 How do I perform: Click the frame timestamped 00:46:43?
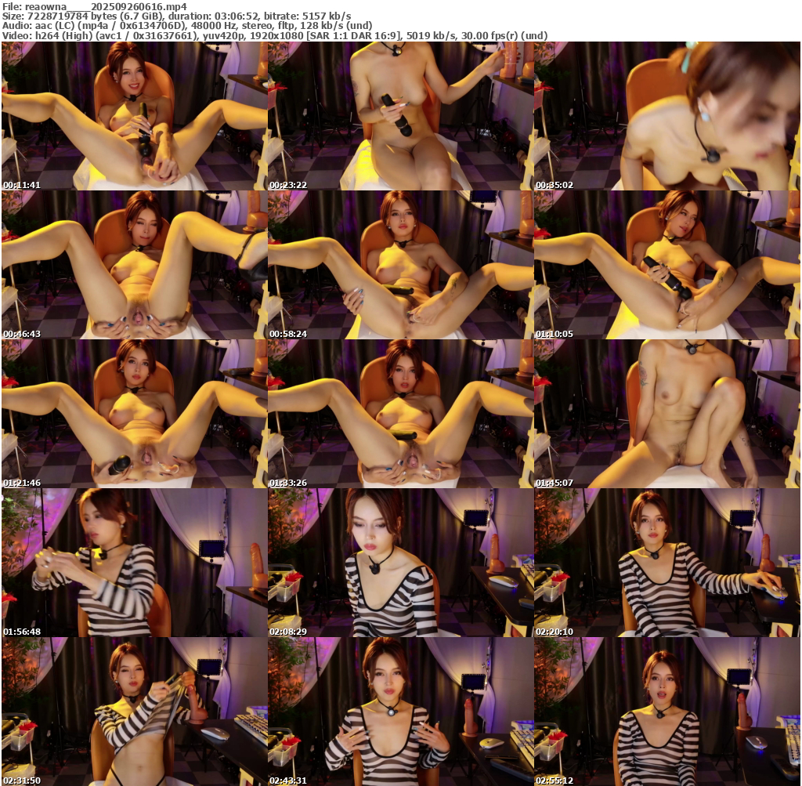134,265
